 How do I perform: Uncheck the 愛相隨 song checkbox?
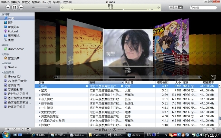click(x=39, y=95)
